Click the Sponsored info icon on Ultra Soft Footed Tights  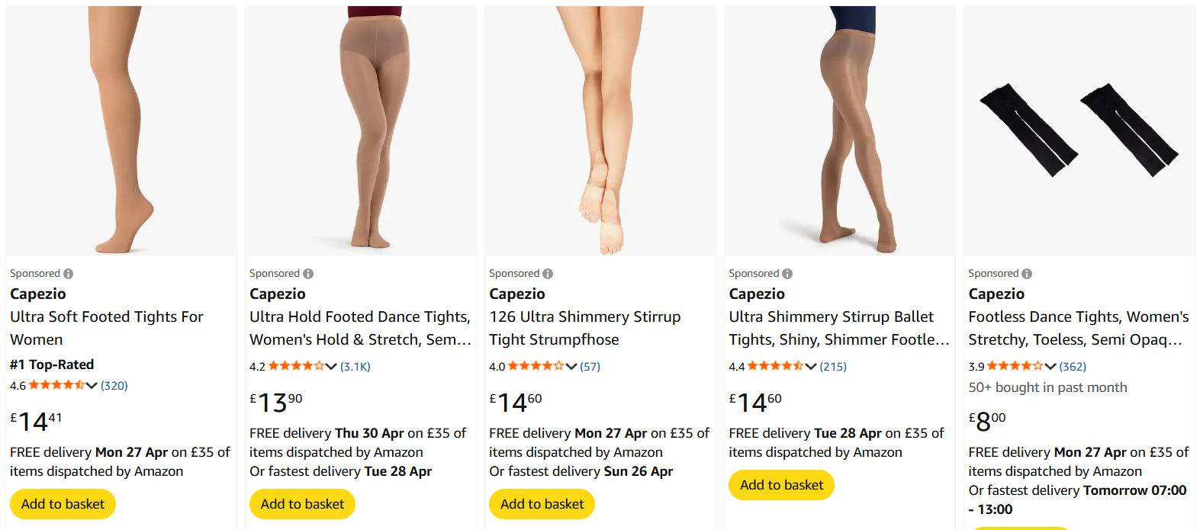(69, 274)
